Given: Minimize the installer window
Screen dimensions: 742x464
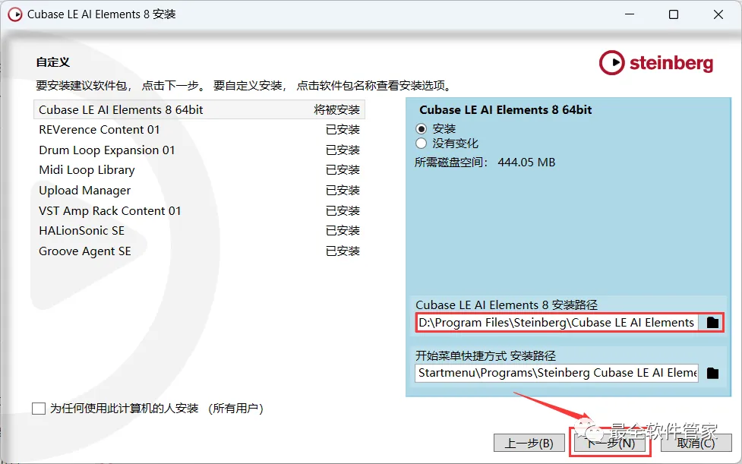Looking at the screenshot, I should click(x=630, y=14).
